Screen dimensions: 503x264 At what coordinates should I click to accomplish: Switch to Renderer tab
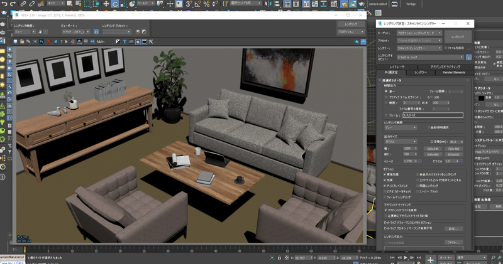click(x=420, y=73)
